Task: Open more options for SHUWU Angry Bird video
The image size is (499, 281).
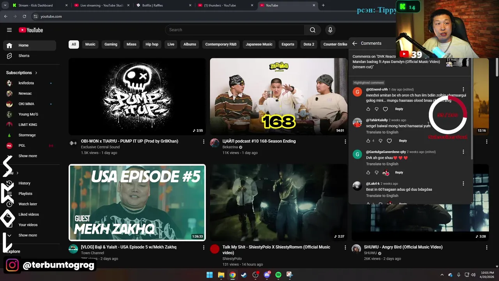Action: click(487, 247)
